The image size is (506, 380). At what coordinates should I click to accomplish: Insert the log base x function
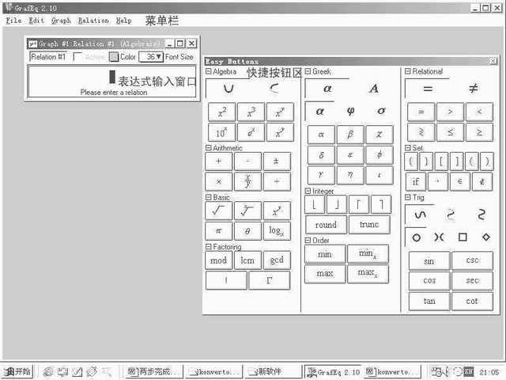[x=277, y=230]
